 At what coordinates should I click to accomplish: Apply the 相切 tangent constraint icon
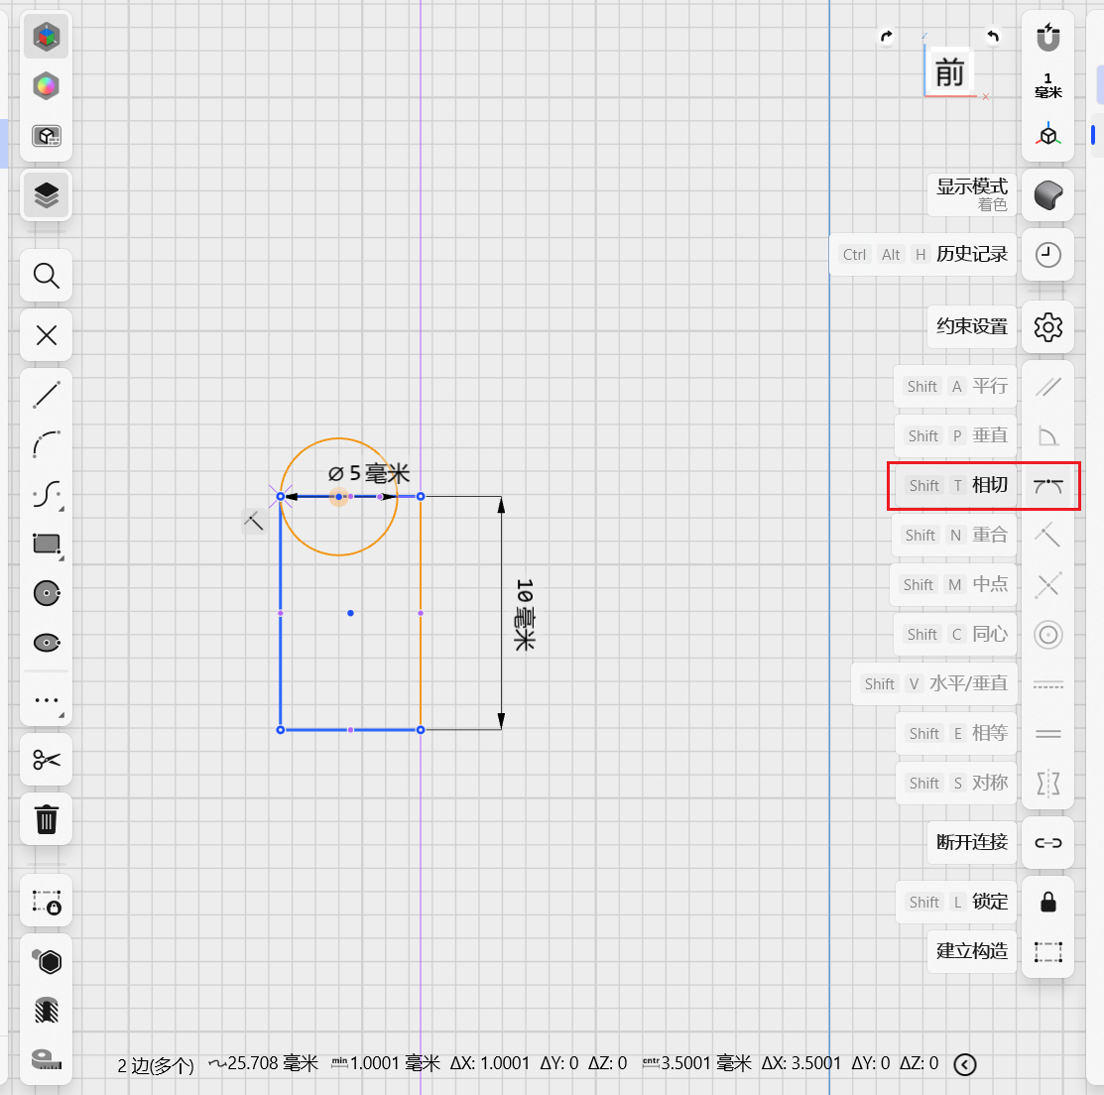pyautogui.click(x=1047, y=485)
